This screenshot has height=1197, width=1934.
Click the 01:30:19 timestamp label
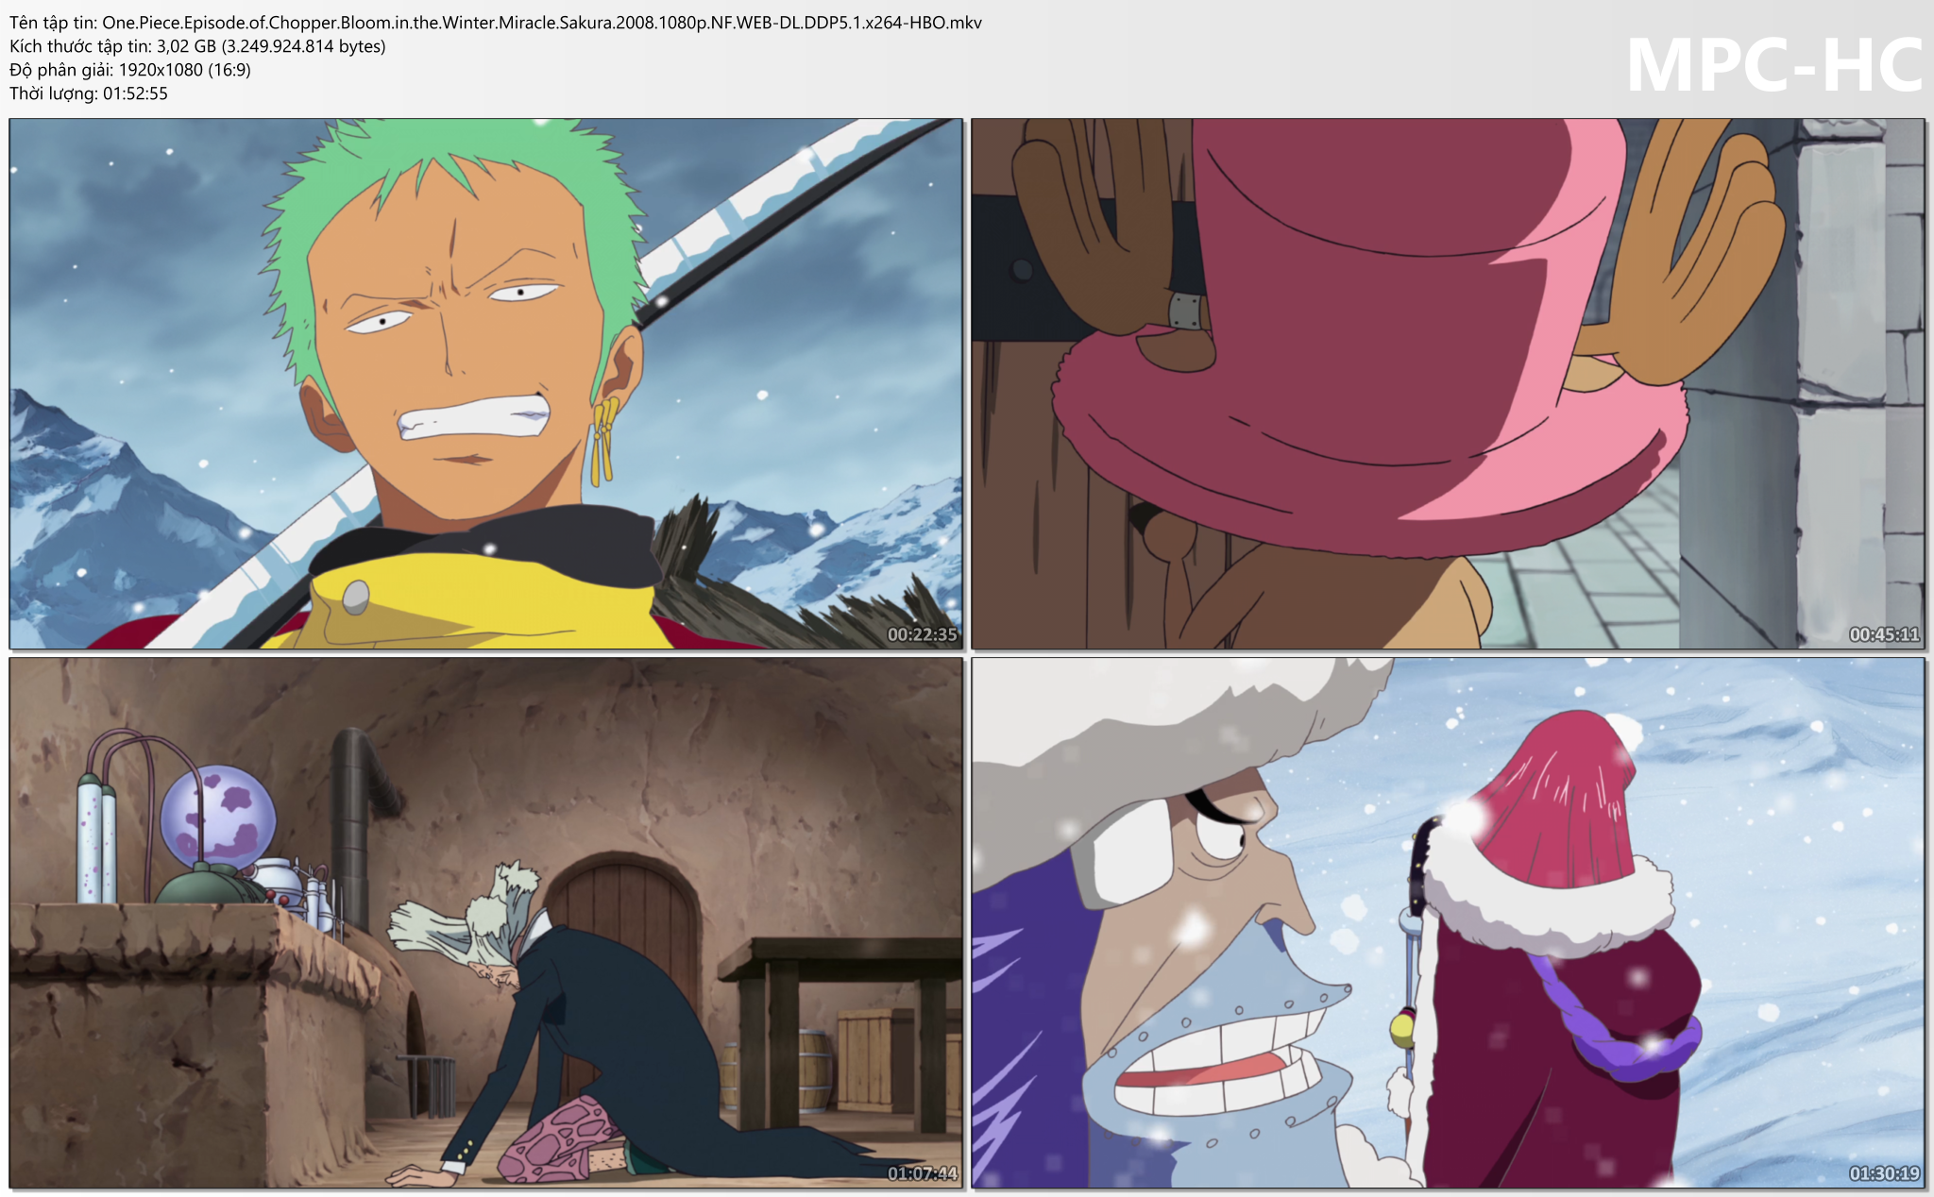[1884, 1173]
